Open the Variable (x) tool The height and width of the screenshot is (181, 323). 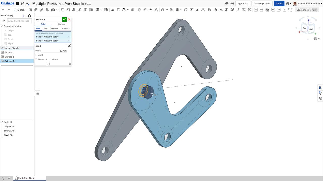pyautogui.click(x=197, y=10)
